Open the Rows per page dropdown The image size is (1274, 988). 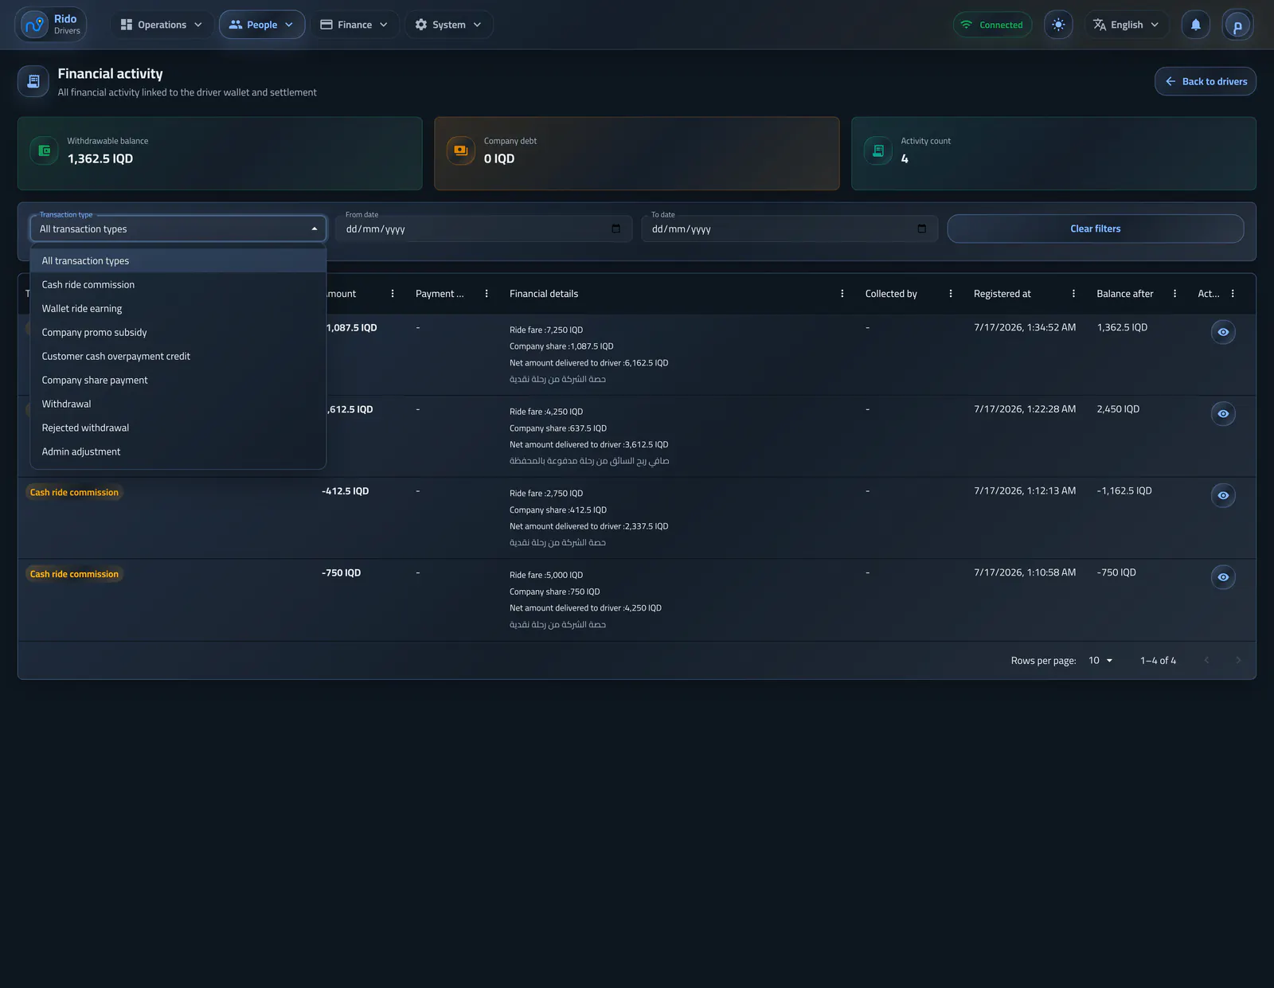tap(1100, 661)
